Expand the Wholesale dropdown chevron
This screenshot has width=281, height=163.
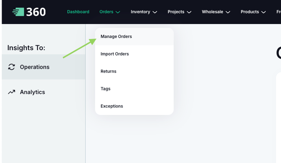[x=228, y=12]
